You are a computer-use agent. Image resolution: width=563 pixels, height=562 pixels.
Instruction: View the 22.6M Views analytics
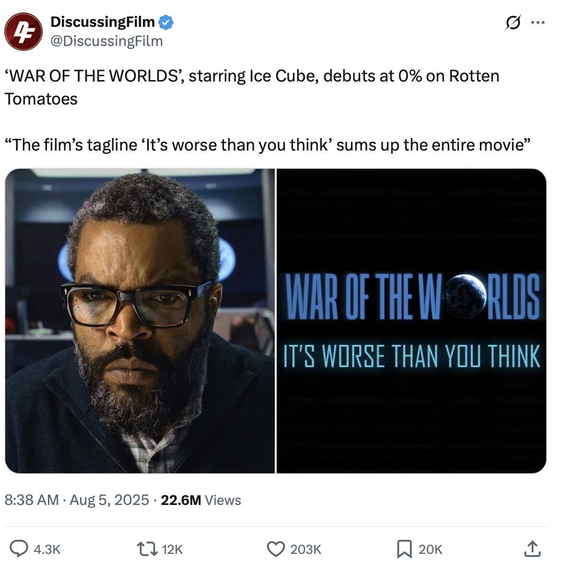(201, 500)
